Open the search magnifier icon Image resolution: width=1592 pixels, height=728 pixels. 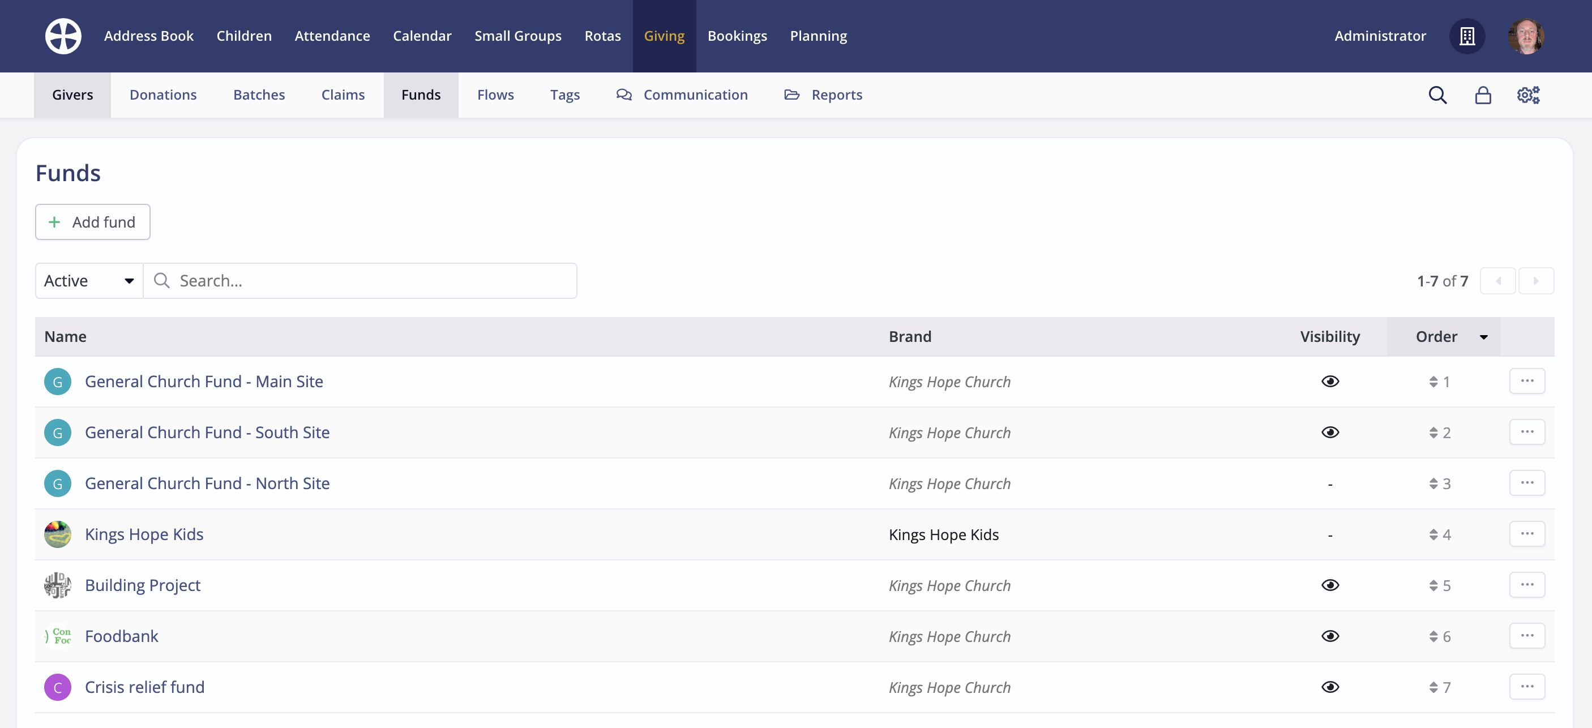1438,95
